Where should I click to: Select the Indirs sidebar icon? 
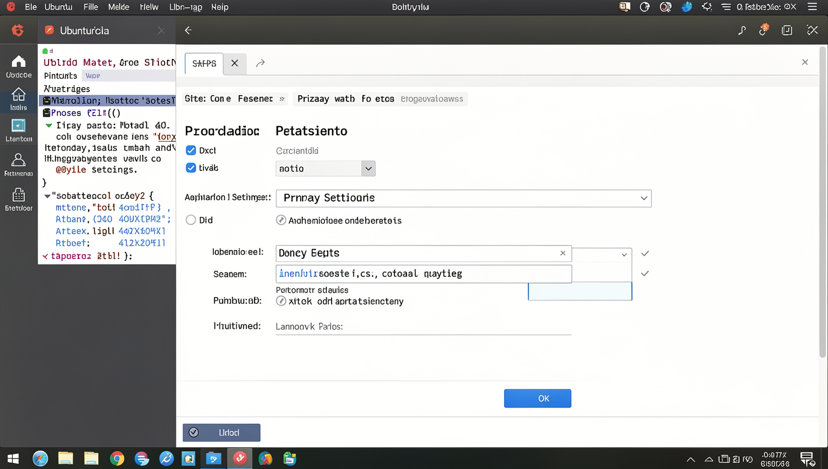[x=19, y=99]
